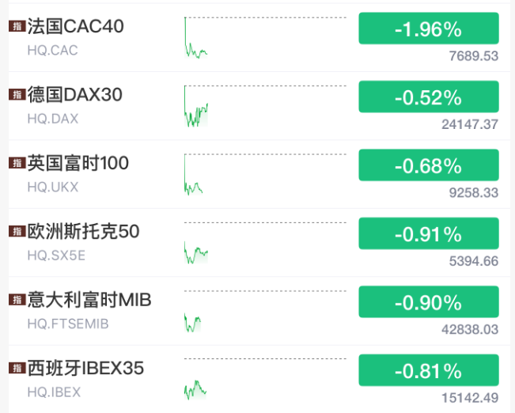Select the HQ.DAX ticker code
The height and width of the screenshot is (413, 515).
pos(53,119)
